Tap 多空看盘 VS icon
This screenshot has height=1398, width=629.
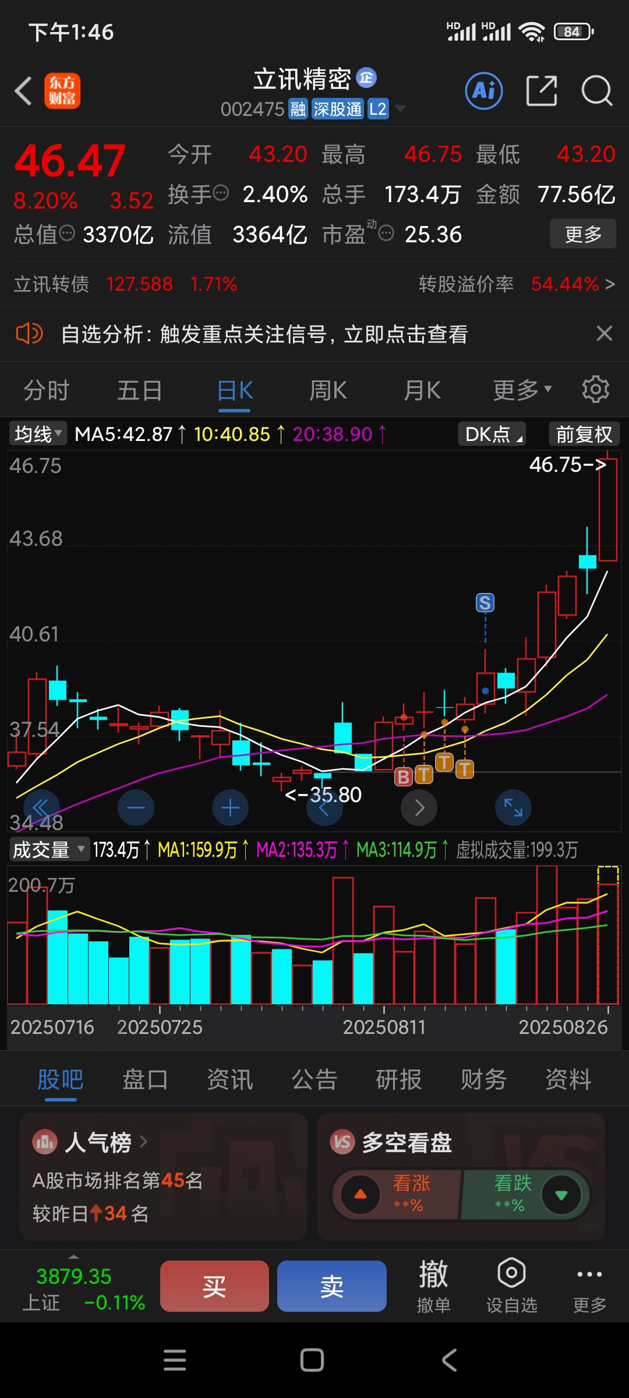(x=342, y=1142)
